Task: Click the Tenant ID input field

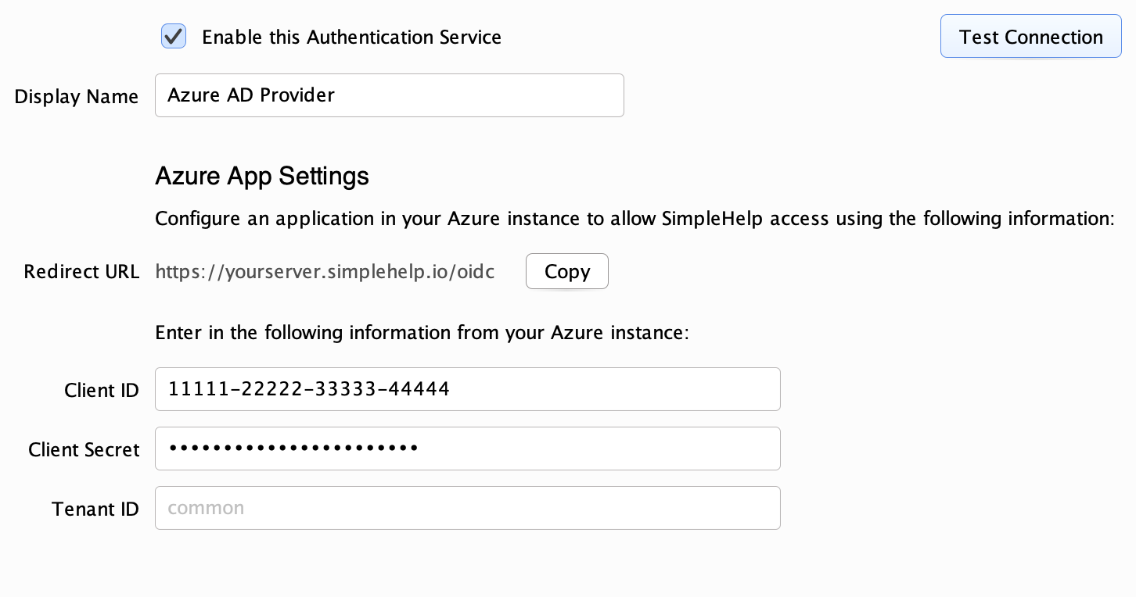Action: click(x=467, y=508)
